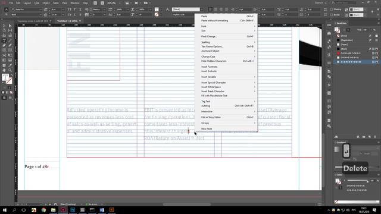The image size is (381, 214).
Task: Open the font style dropdown
Action: [x=40, y=15]
